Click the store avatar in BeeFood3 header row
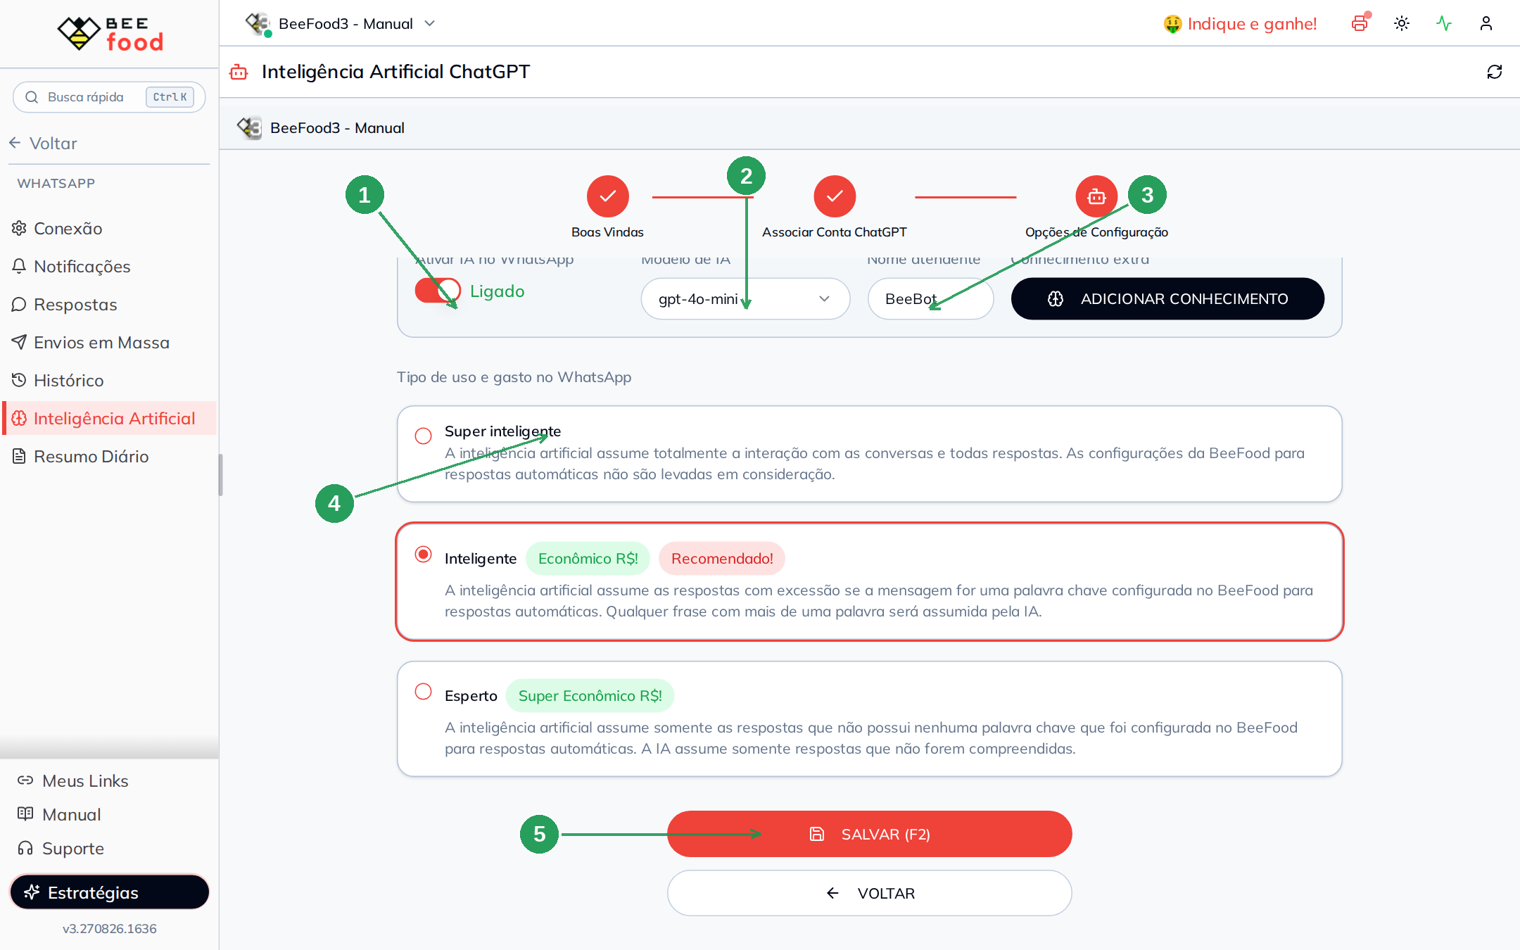The height and width of the screenshot is (950, 1520). pos(250,128)
